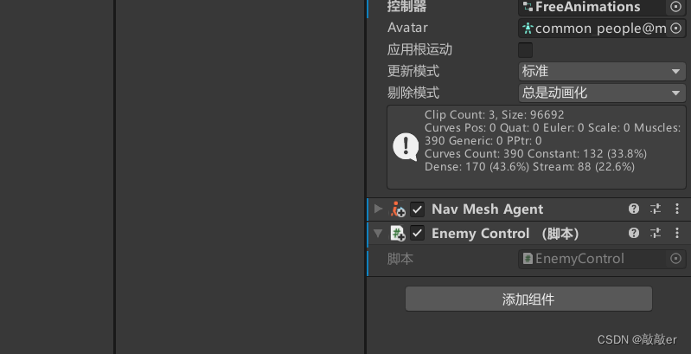This screenshot has width=691, height=354.
Task: Click the Enemy Control script icon
Action: (398, 233)
